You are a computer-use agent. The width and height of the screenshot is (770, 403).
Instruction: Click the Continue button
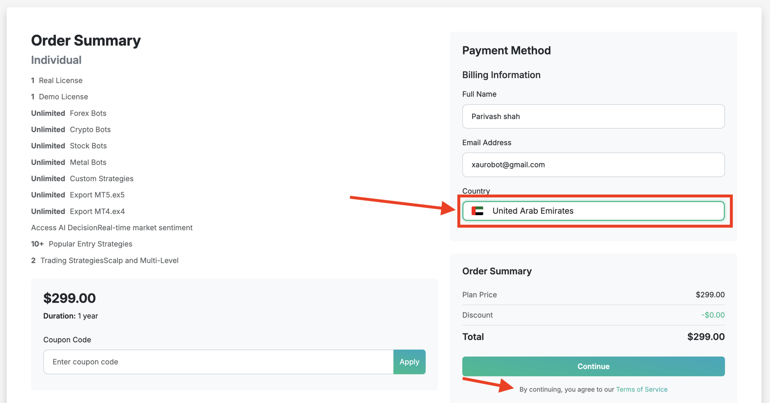click(x=593, y=366)
